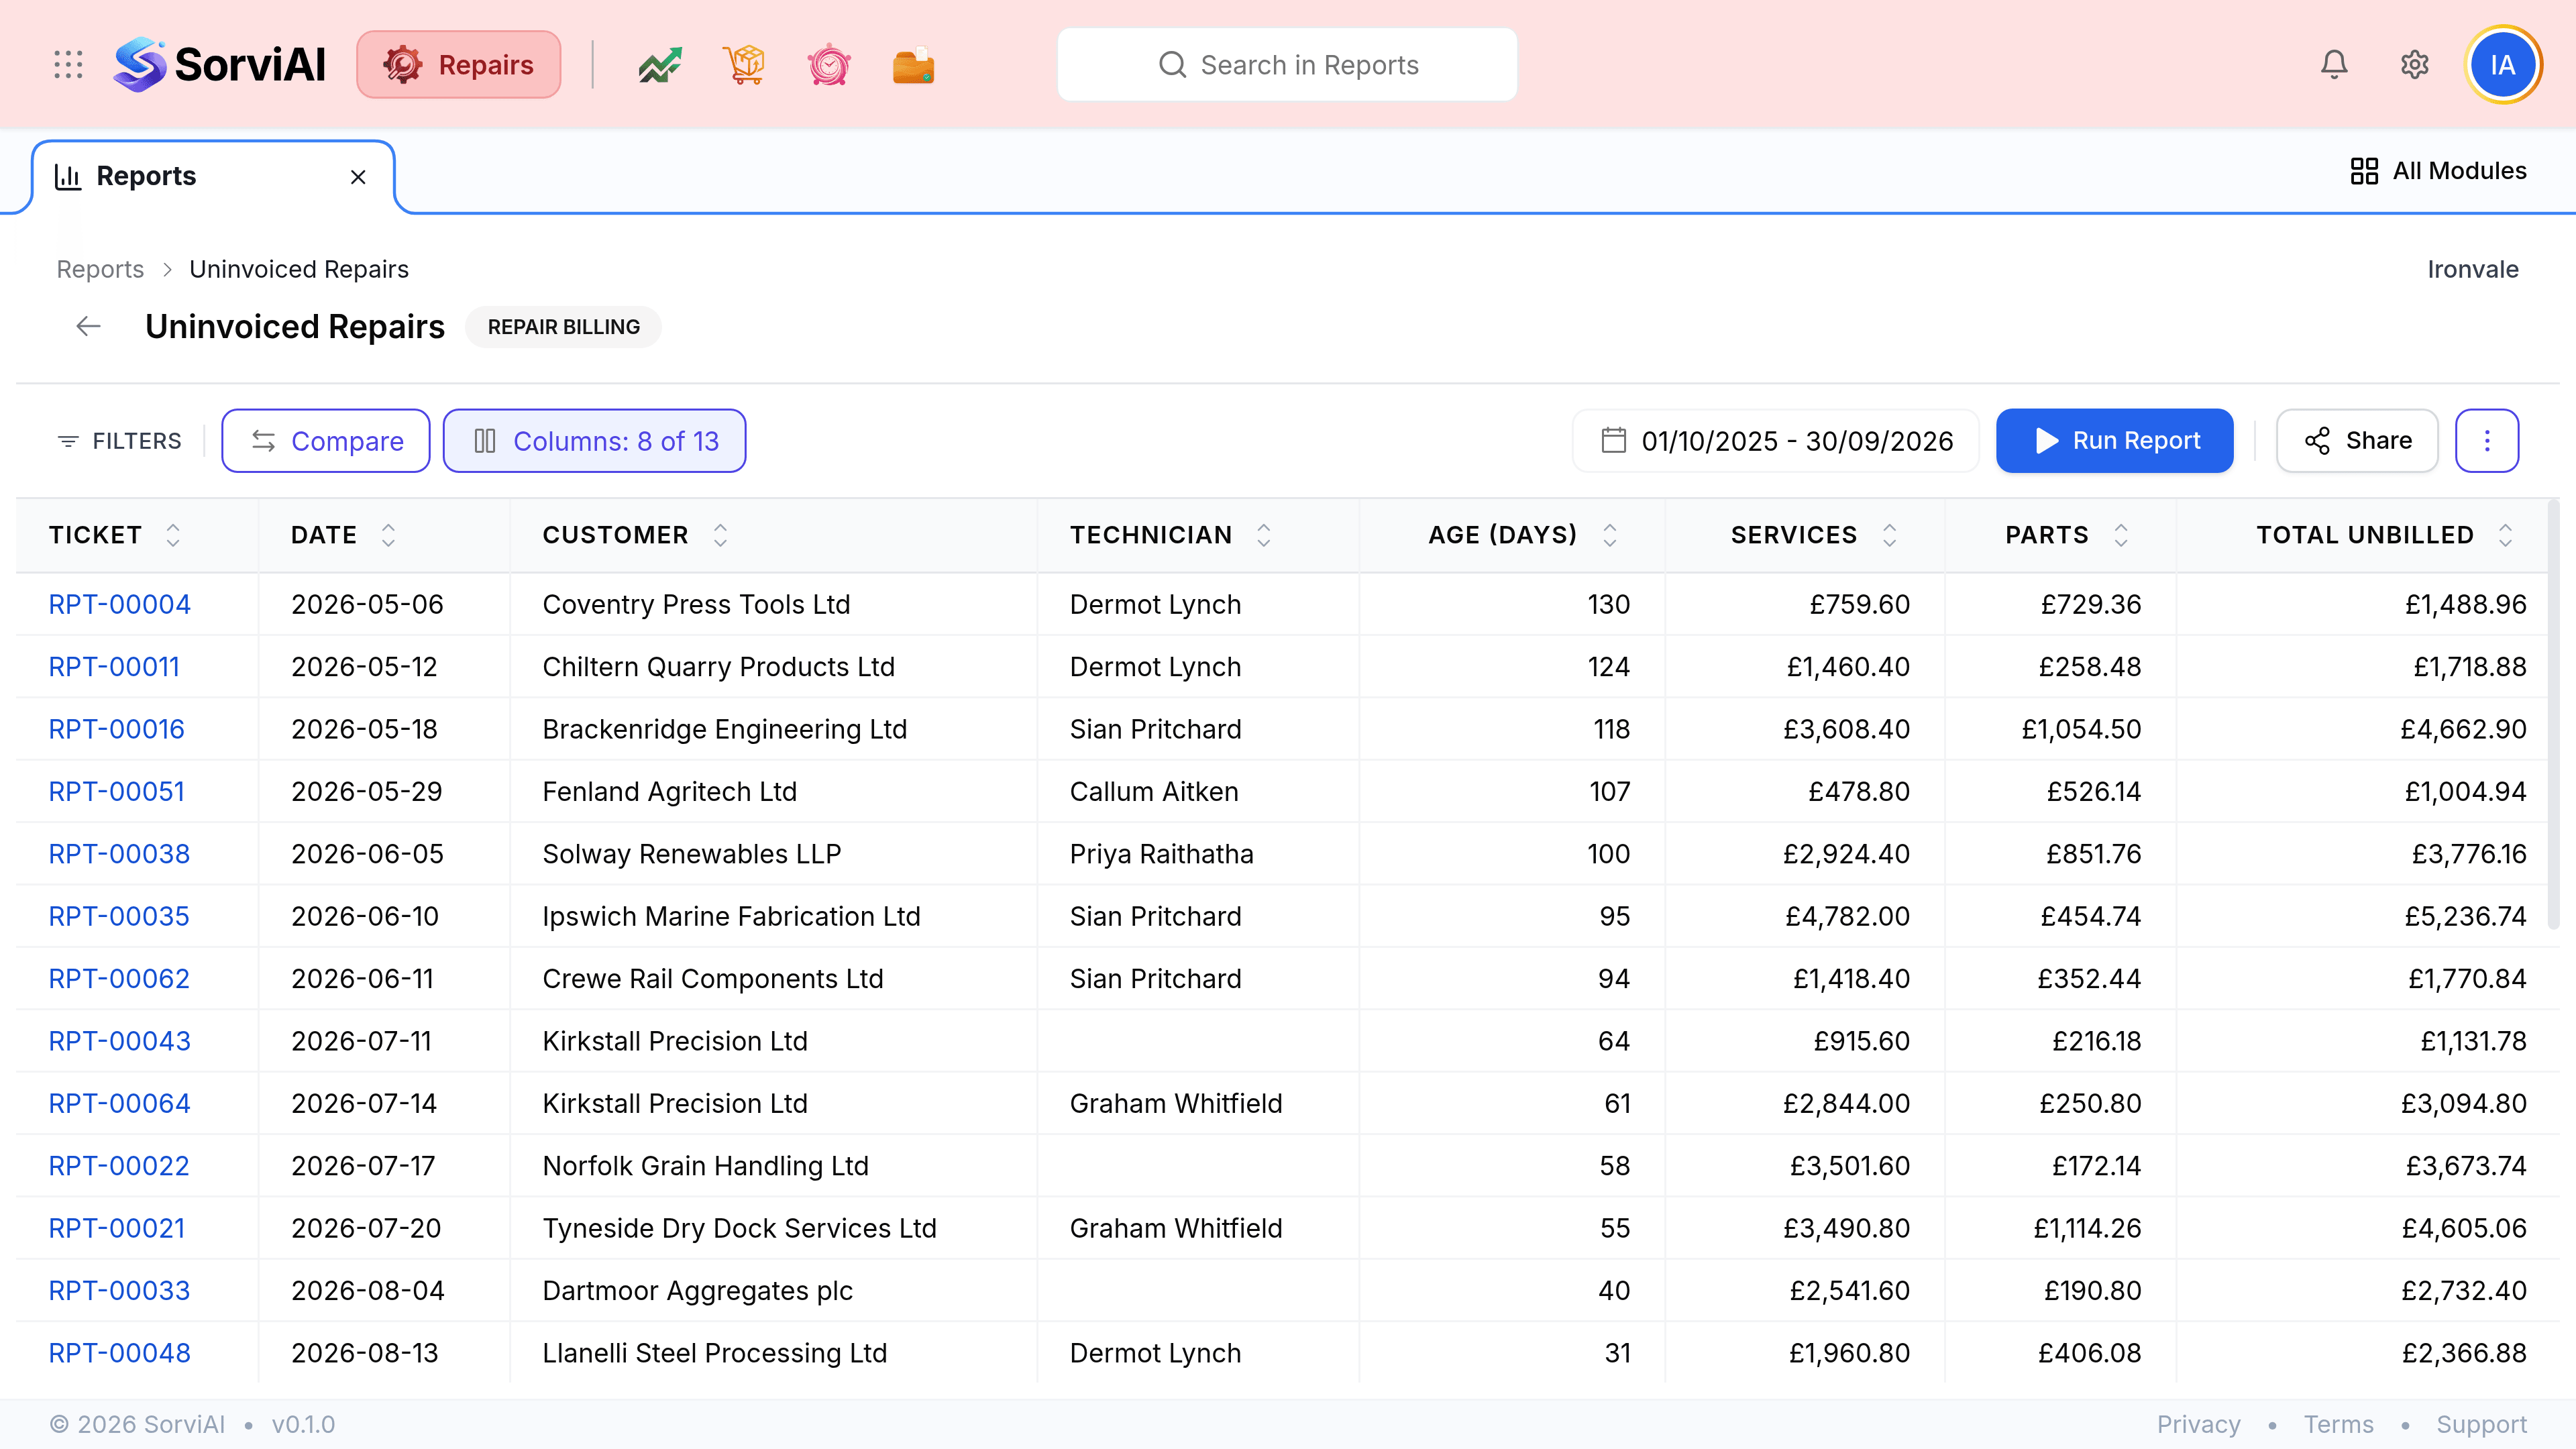This screenshot has height=1449, width=2576.
Task: Go back with the left arrow
Action: point(88,326)
